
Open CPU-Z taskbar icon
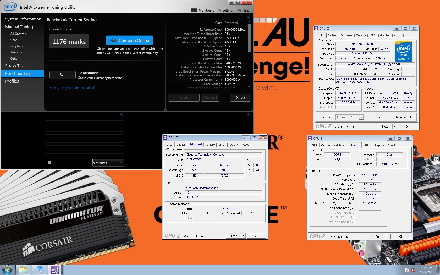55,270
